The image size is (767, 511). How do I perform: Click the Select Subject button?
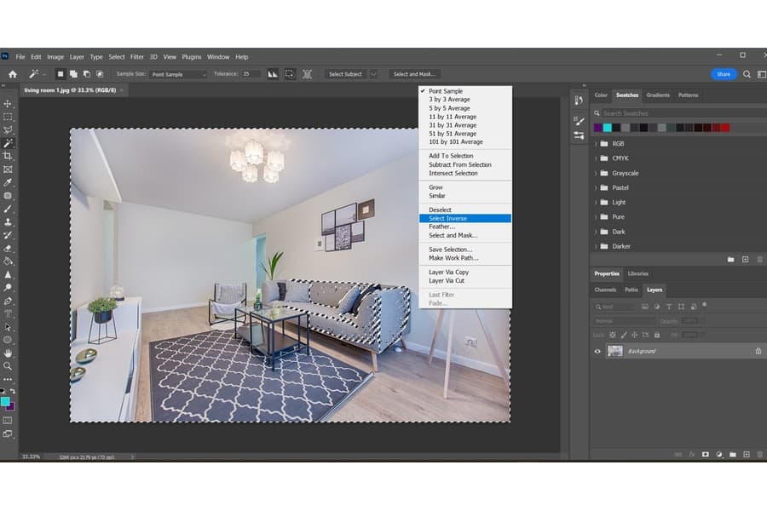[x=345, y=74]
